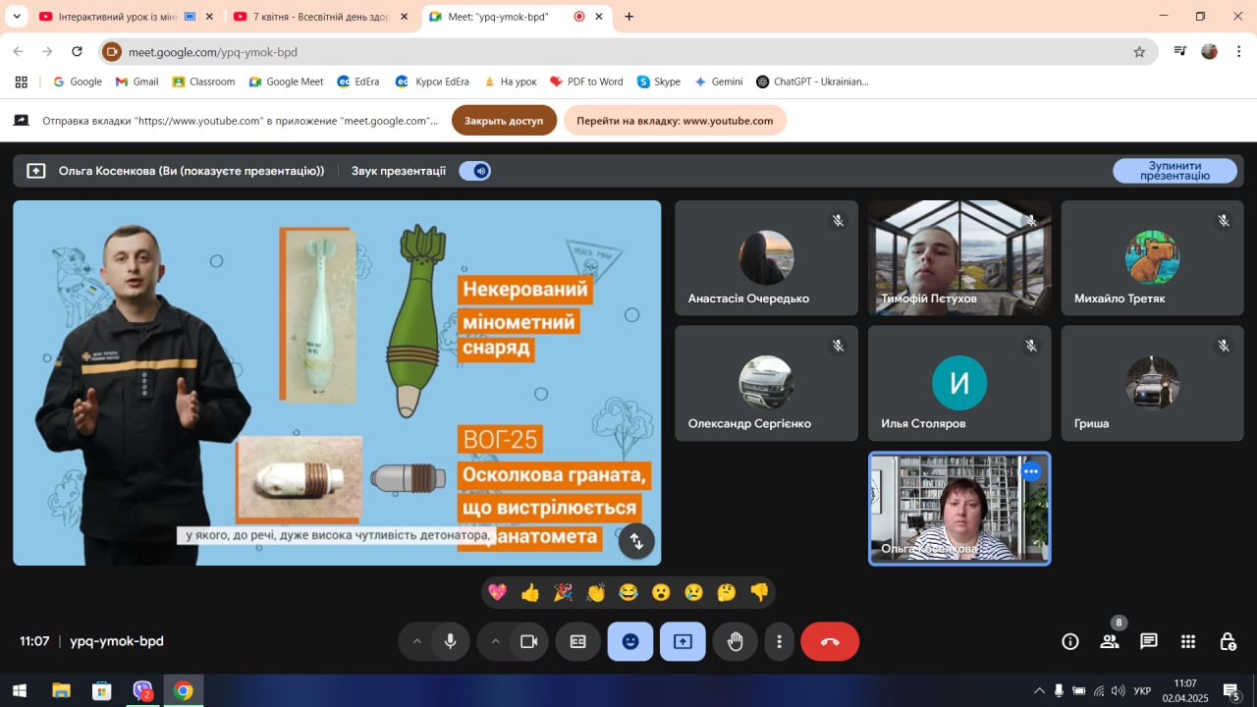Expand video settings chevron beside camera
Viewport: 1257px width, 707px height.
[x=495, y=641]
